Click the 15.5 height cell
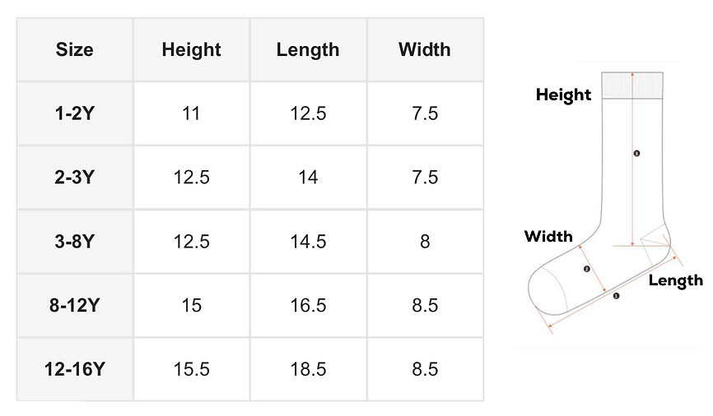The image size is (713, 416). [x=192, y=369]
